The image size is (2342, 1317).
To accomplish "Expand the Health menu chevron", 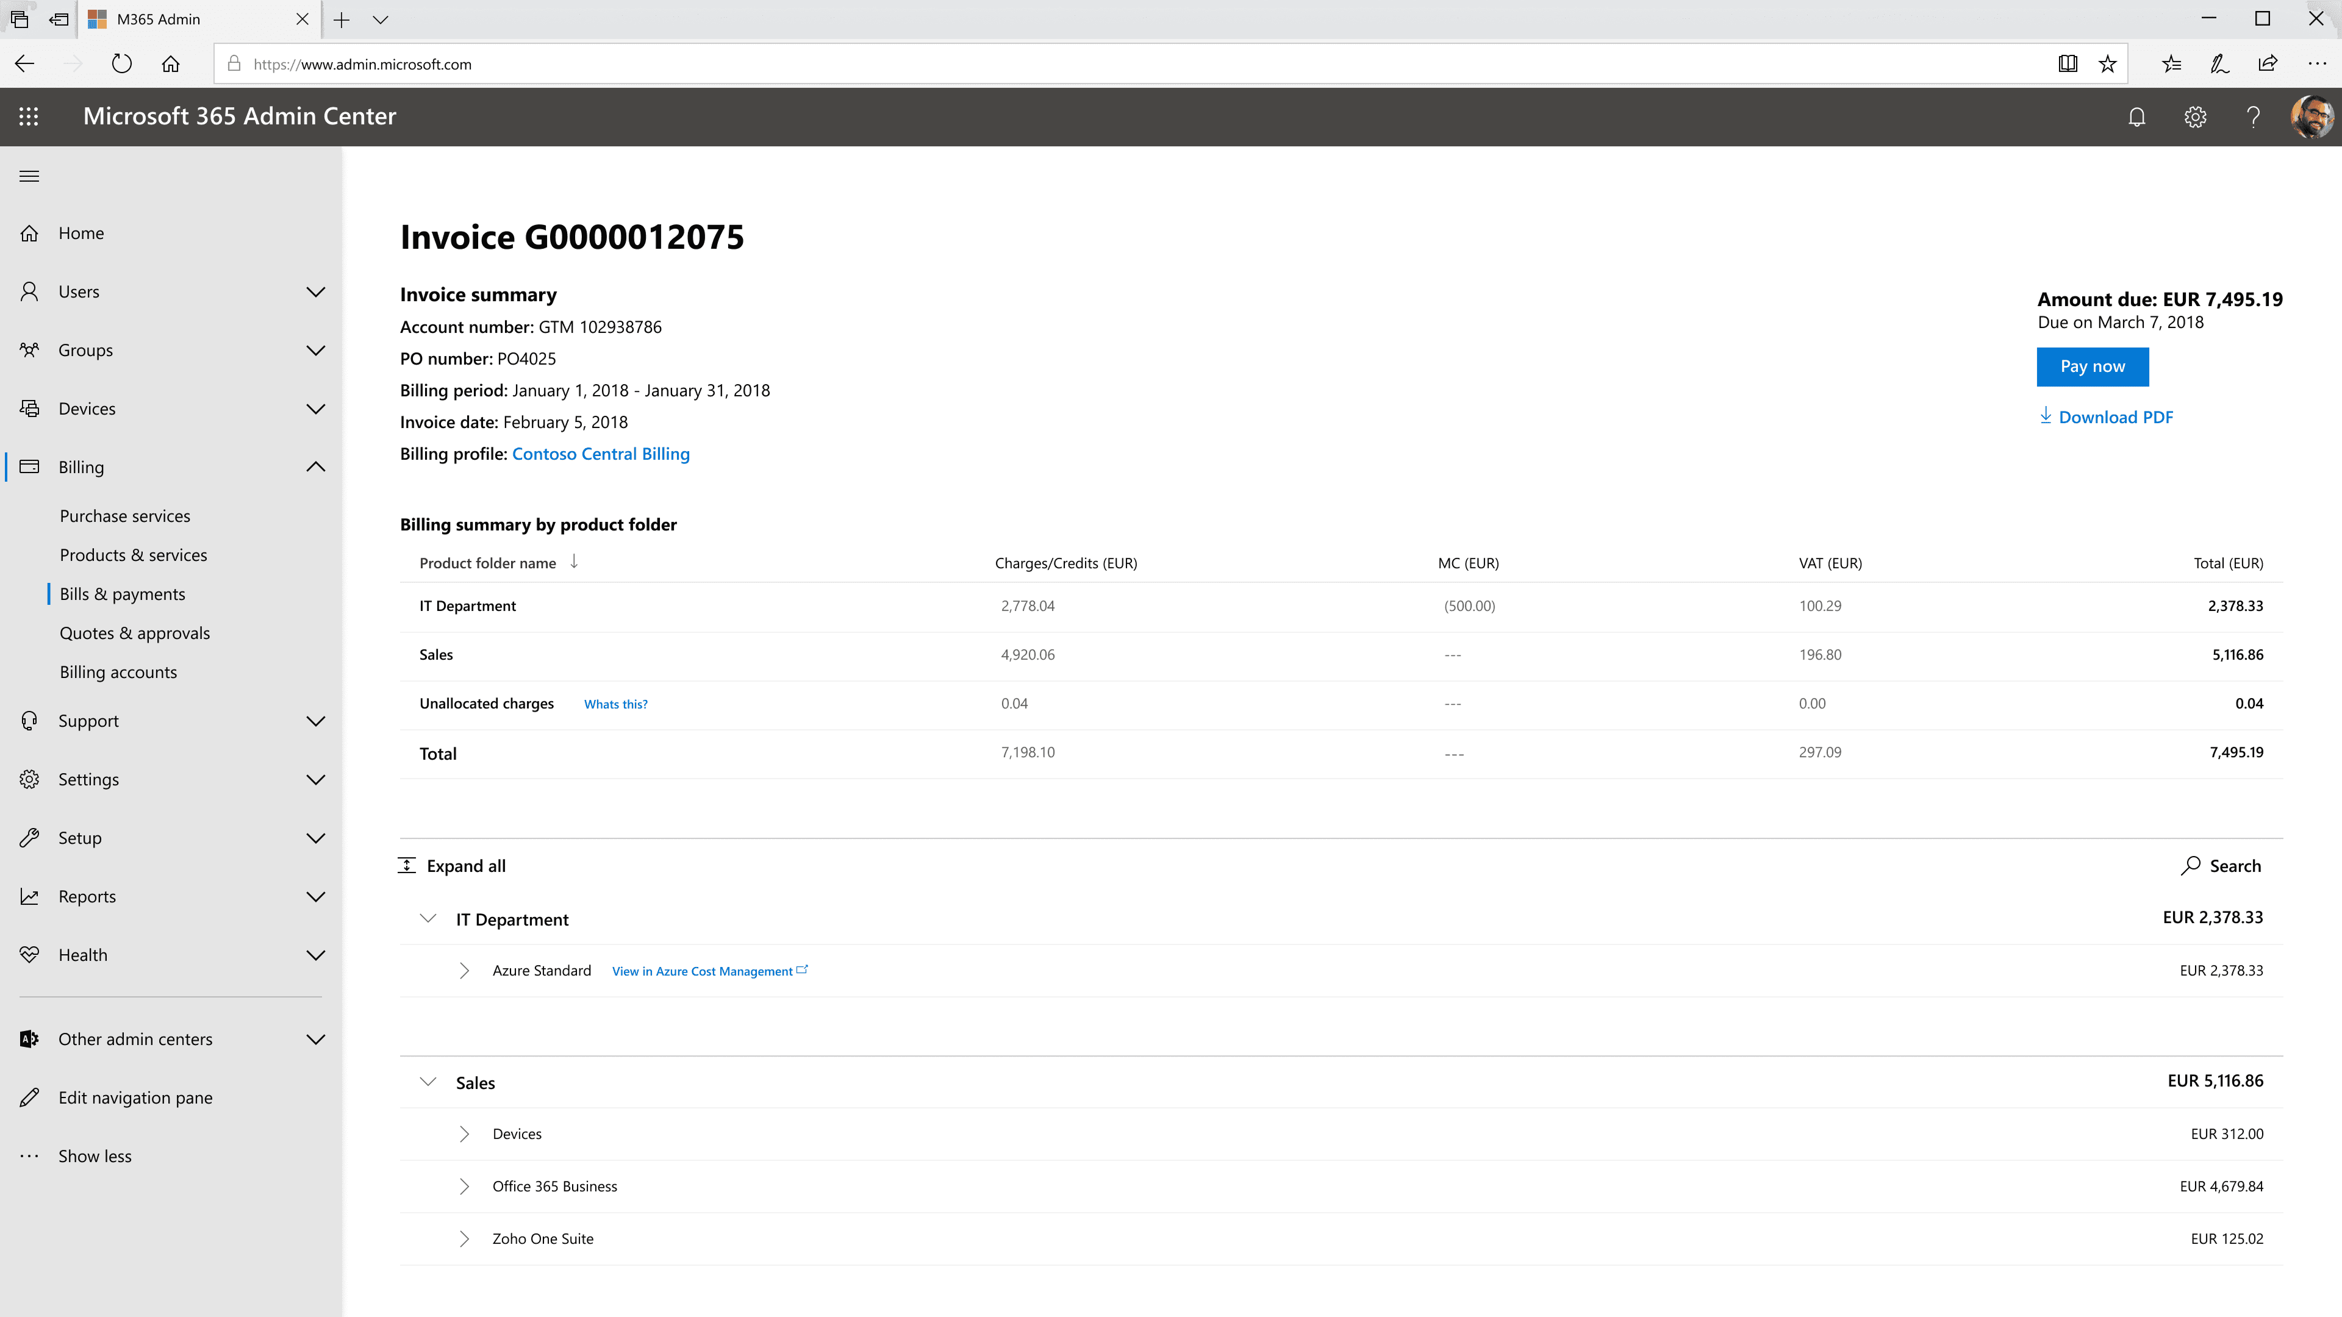I will 315,955.
